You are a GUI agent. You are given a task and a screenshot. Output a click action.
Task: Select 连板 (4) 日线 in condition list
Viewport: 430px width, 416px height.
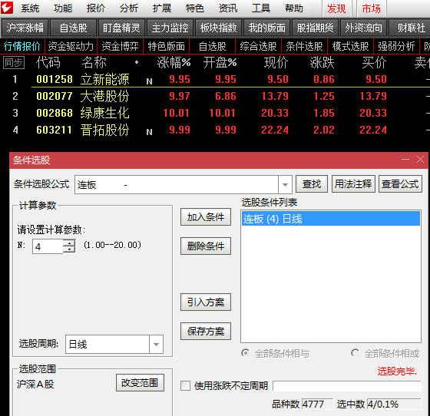(331, 219)
